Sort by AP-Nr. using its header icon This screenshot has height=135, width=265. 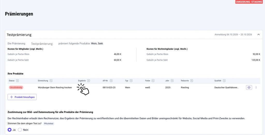pos(111,81)
